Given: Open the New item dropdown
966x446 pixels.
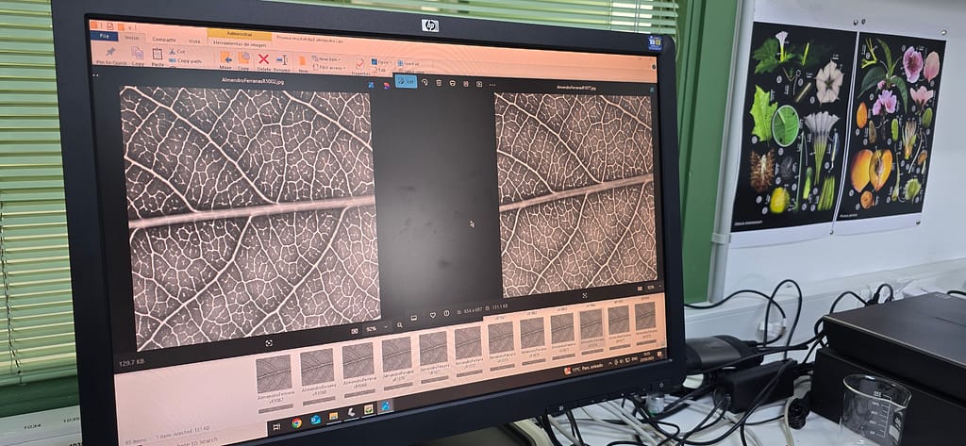Looking at the screenshot, I should tap(325, 59).
